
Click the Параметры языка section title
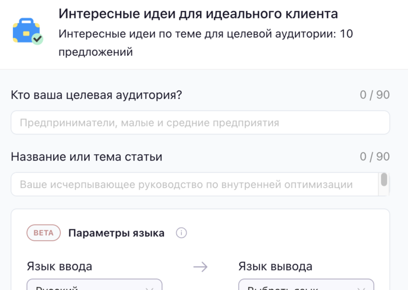click(116, 233)
